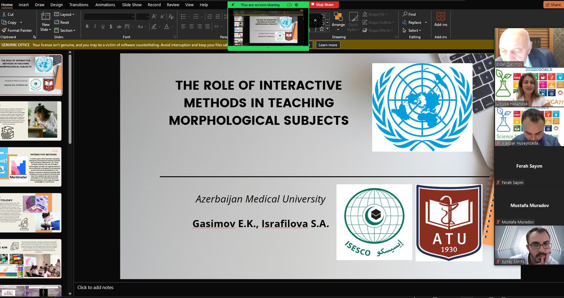Pick the font color A button

tap(167, 27)
